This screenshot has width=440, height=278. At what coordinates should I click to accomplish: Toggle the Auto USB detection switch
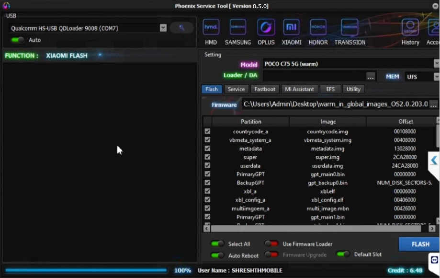coord(17,40)
